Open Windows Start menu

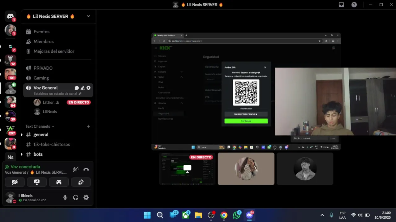coord(147,215)
